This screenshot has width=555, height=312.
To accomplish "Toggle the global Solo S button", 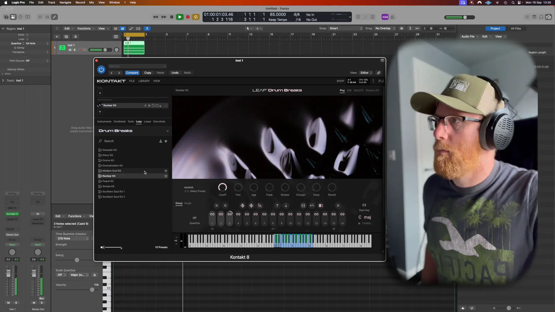I will (75, 37).
